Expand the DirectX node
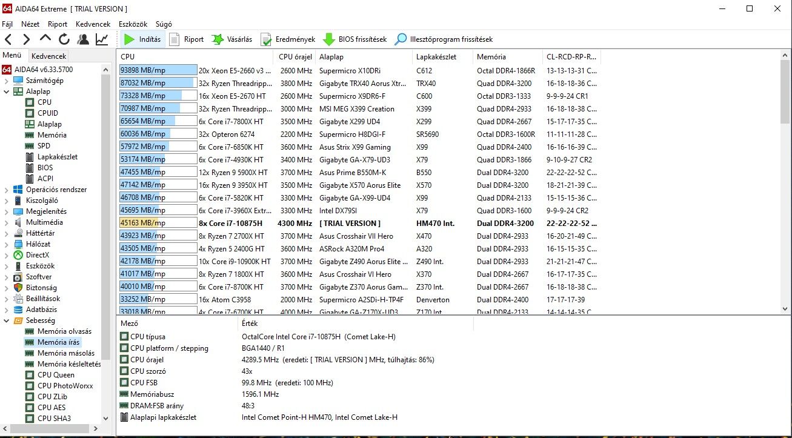Image resolution: width=792 pixels, height=438 pixels. point(7,255)
